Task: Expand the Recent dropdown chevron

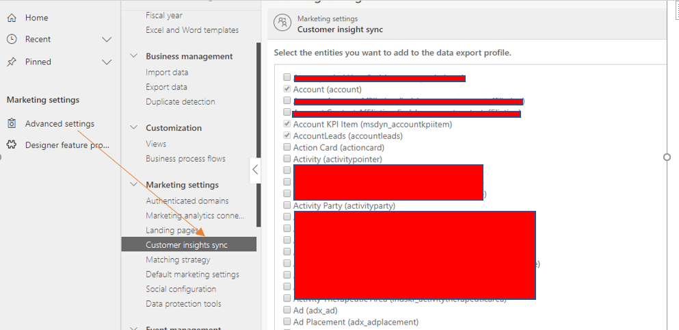Action: [x=107, y=40]
